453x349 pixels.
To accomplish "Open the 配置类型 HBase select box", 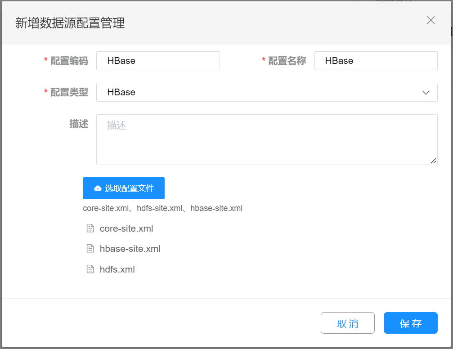I will [261, 92].
